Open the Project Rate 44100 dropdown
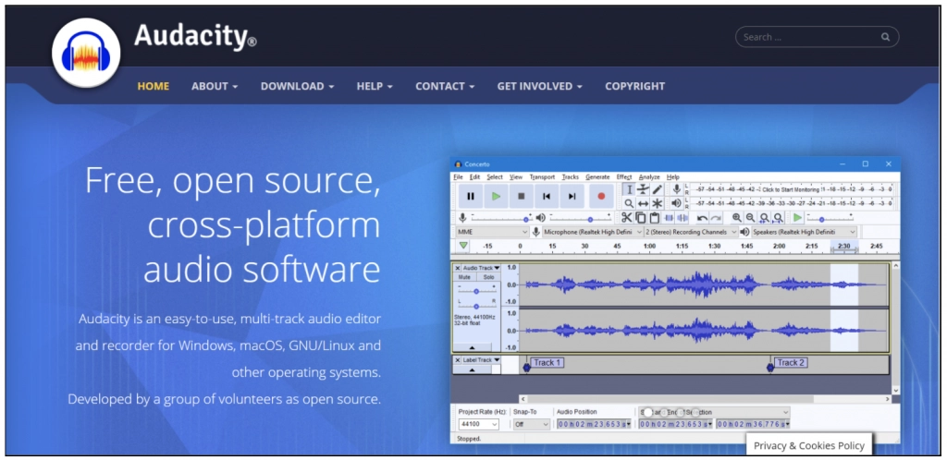 [x=478, y=424]
